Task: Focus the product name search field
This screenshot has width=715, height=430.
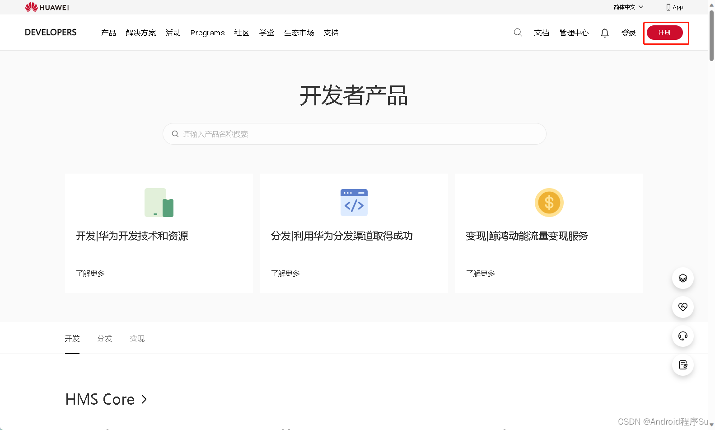Action: coord(355,134)
